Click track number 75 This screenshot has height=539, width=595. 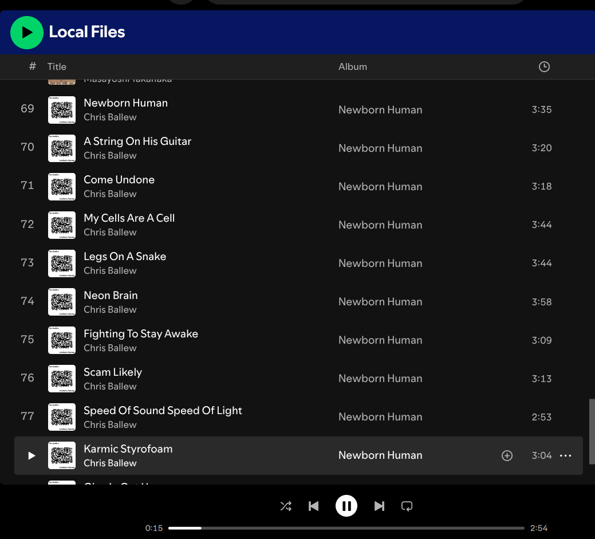[x=27, y=339]
